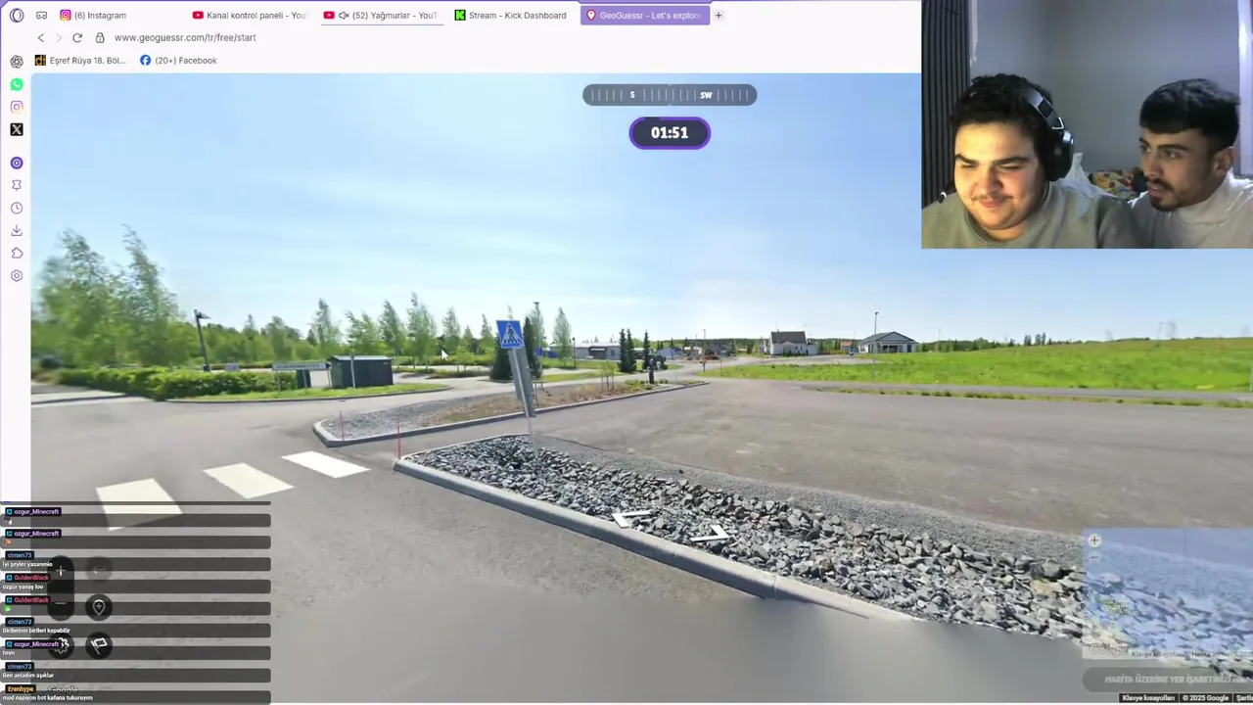Click the 'Ben anladım aşklar' chat message

coord(27,676)
